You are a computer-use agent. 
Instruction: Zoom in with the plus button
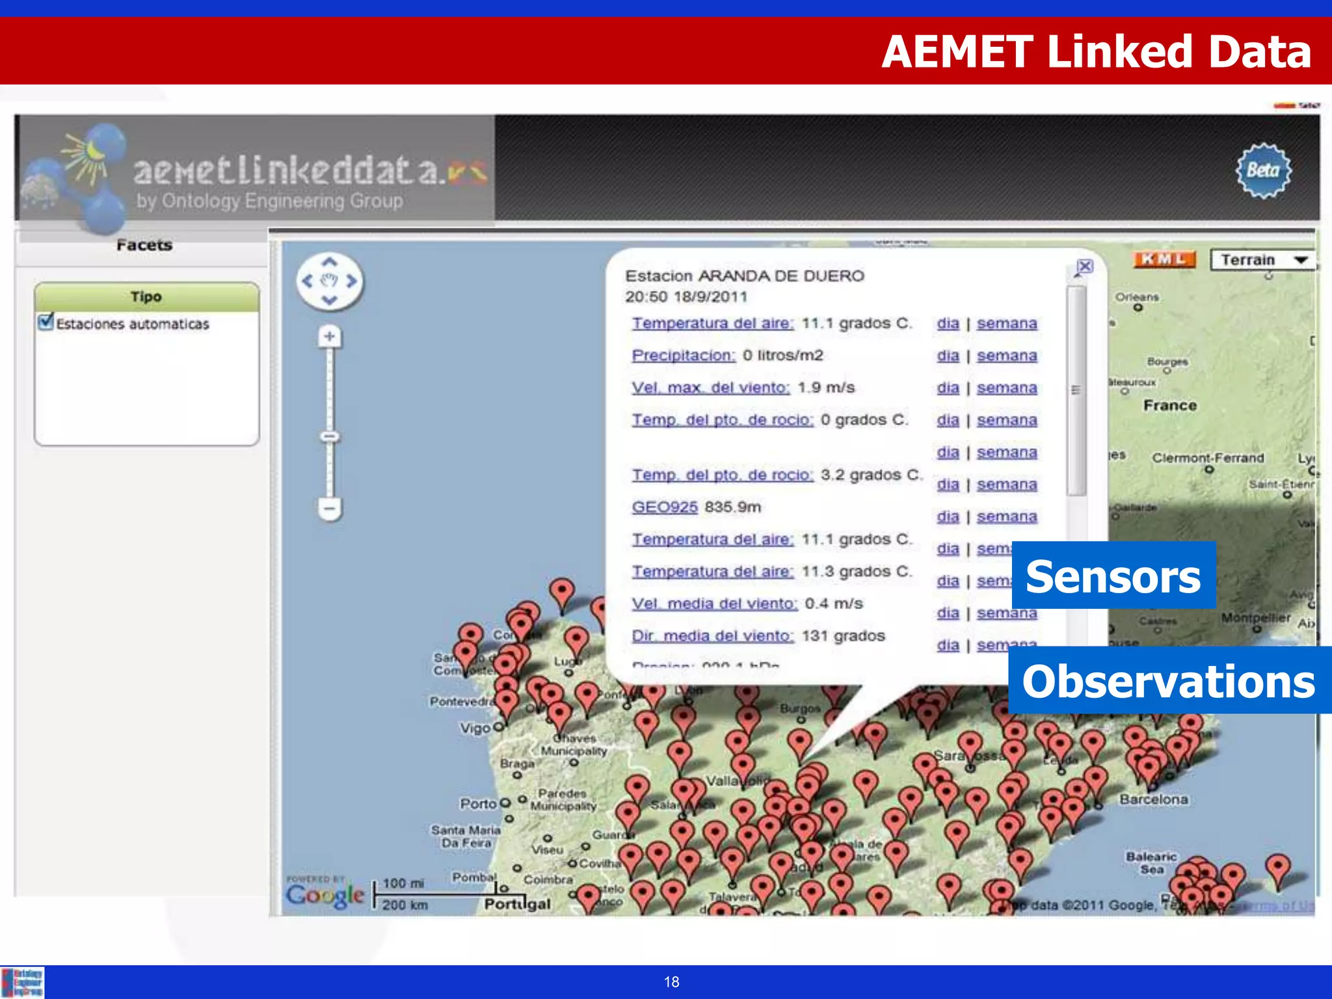pos(330,336)
